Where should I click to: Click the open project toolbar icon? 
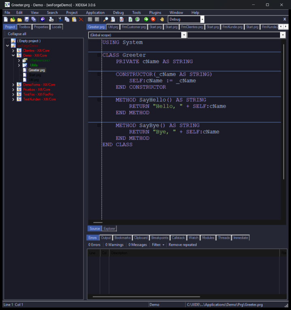(x=13, y=19)
